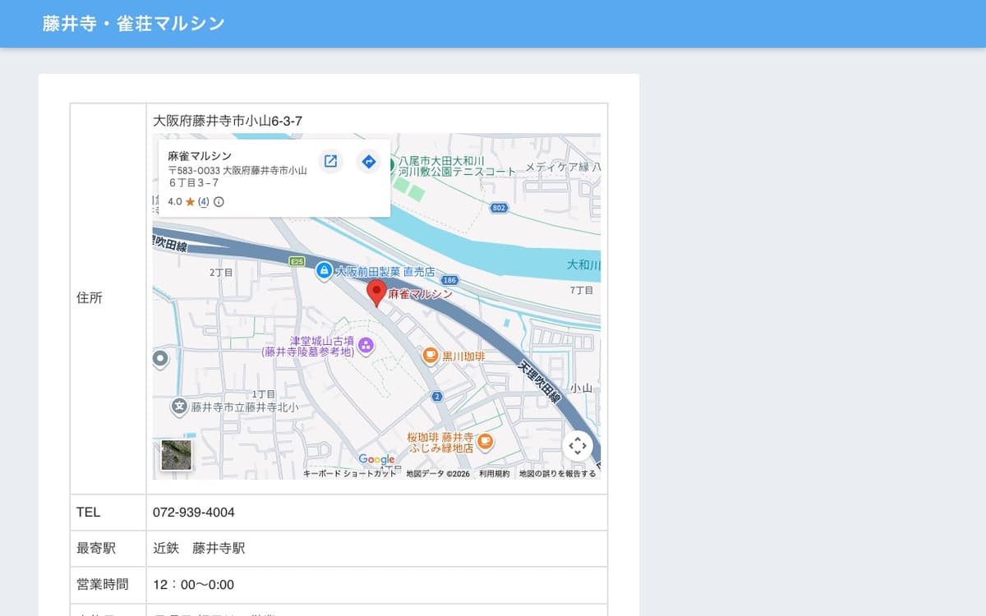
Task: Toggle map camera controls button
Action: click(x=578, y=446)
